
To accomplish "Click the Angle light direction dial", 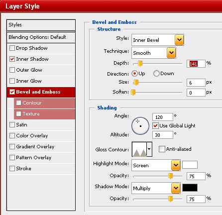I will (x=140, y=126).
